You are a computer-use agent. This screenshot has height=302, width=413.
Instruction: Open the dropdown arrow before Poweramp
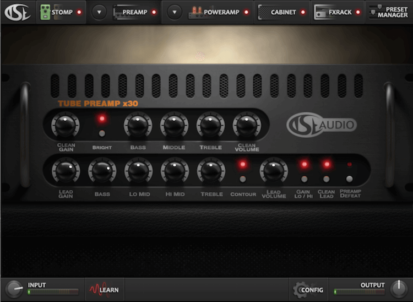[175, 12]
